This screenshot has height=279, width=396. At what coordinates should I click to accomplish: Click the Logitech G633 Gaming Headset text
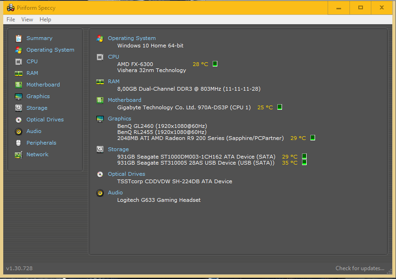coord(159,200)
